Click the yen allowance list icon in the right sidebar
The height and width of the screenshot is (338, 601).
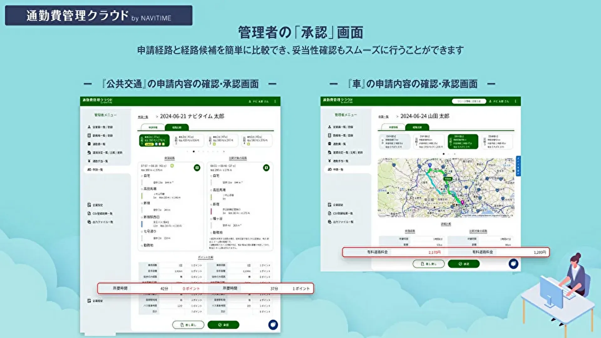(x=330, y=161)
